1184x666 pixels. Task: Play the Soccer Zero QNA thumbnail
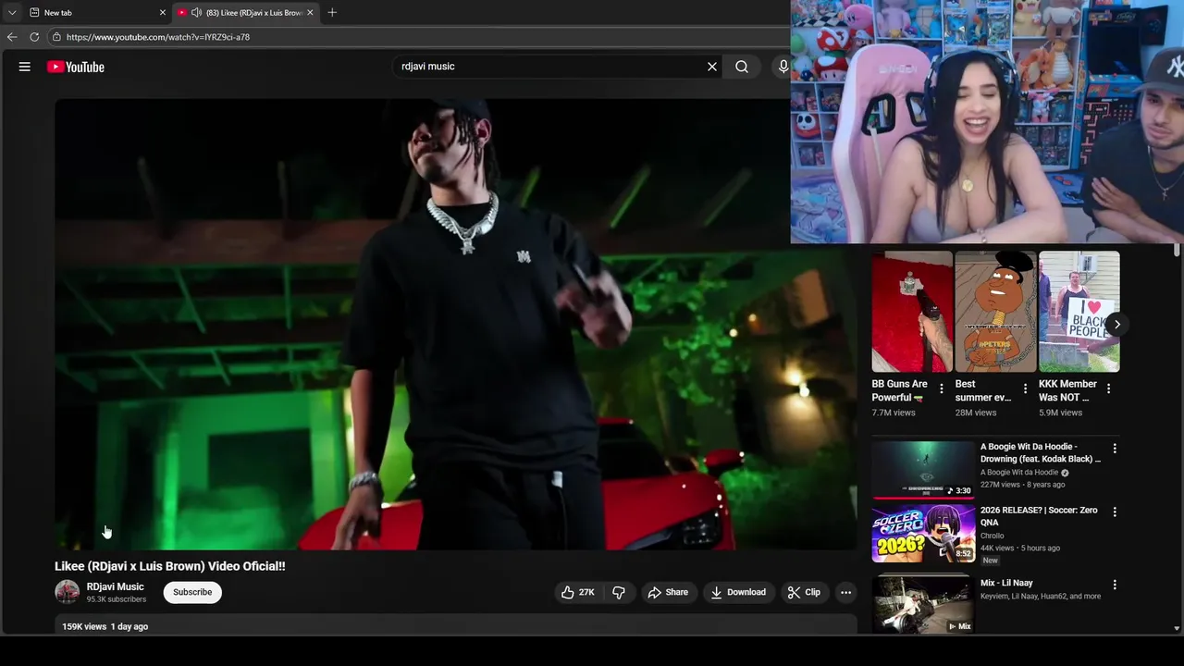click(x=923, y=534)
